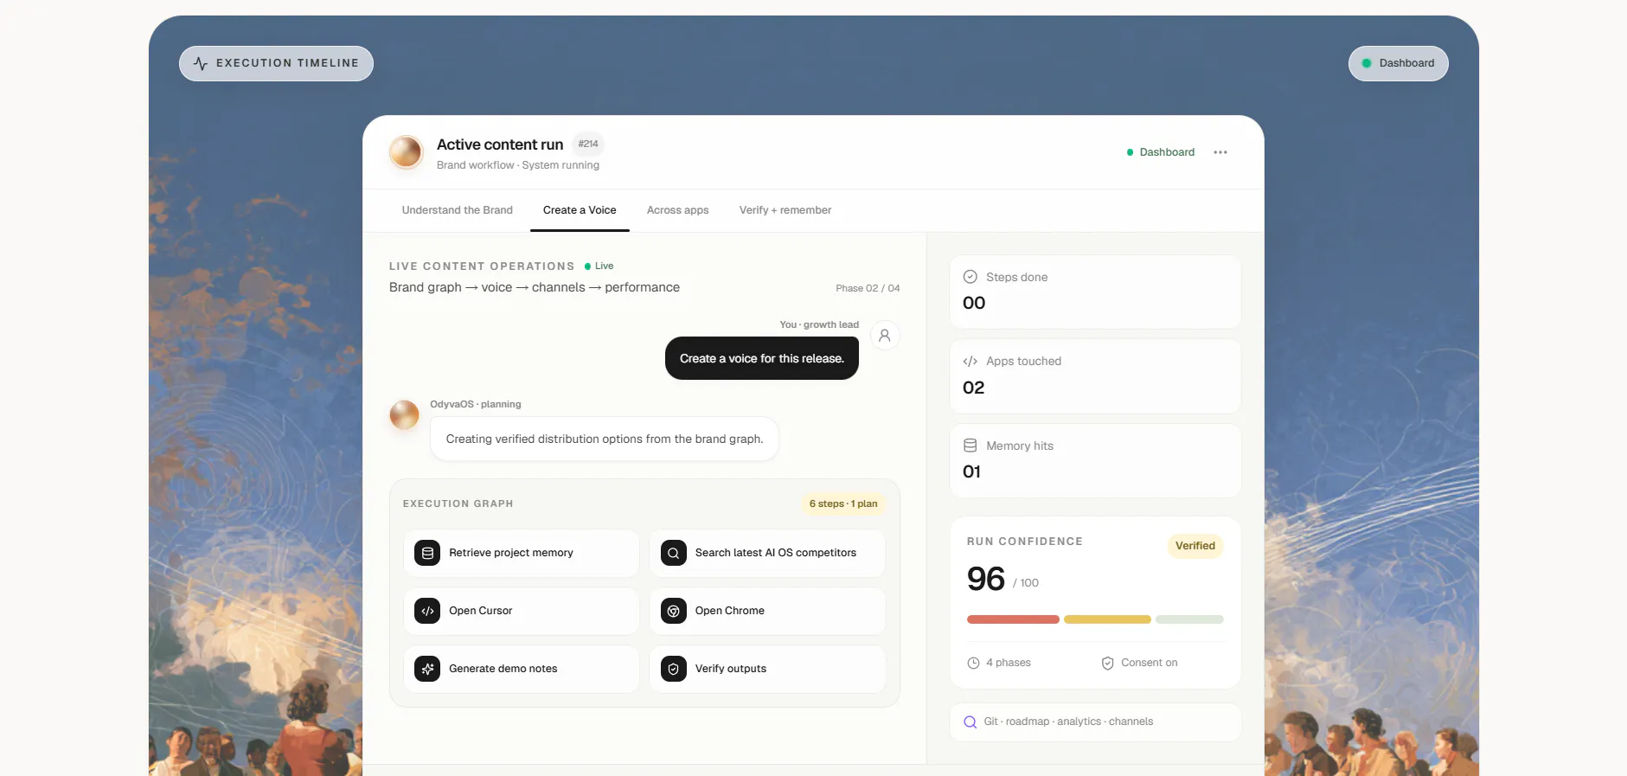The width and height of the screenshot is (1627, 776).
Task: Open the Dashboard link in the run header
Action: 1160,152
